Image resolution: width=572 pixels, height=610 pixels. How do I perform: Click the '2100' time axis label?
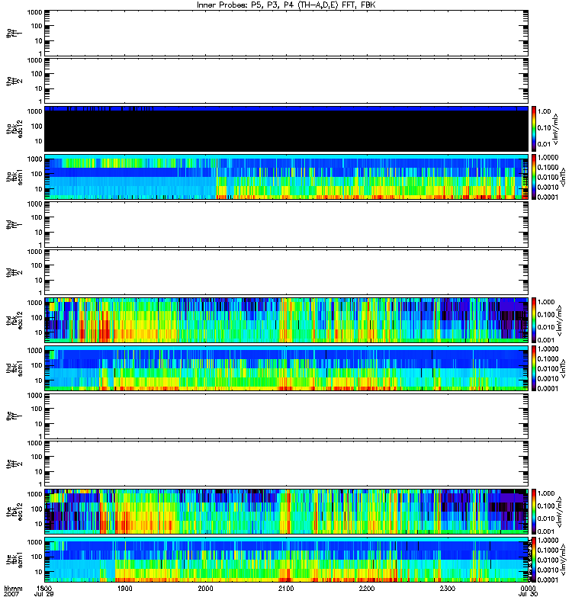click(286, 588)
